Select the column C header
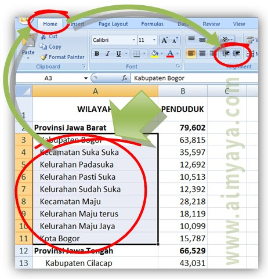 point(227,91)
